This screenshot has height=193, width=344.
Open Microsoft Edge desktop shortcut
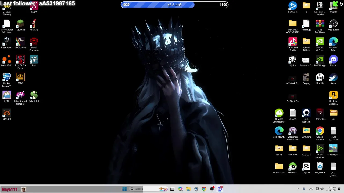[334, 44]
